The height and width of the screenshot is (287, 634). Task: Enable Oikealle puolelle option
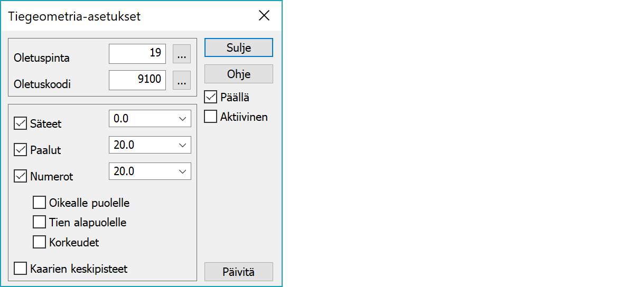[40, 203]
